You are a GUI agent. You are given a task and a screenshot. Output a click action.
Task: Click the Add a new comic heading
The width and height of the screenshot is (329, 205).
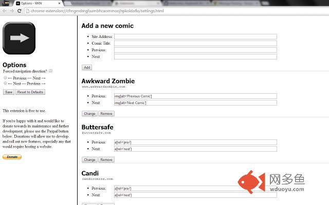pyautogui.click(x=107, y=26)
